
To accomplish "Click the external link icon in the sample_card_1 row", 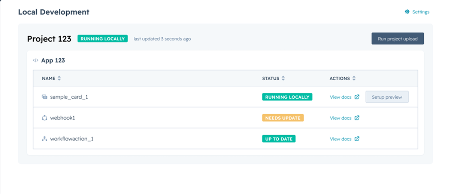I will point(357,97).
